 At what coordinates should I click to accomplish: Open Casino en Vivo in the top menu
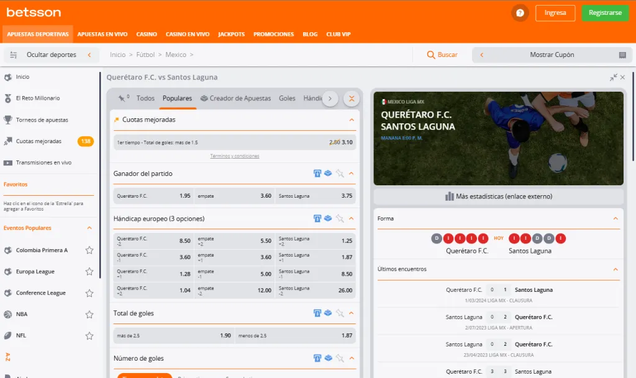pos(187,34)
